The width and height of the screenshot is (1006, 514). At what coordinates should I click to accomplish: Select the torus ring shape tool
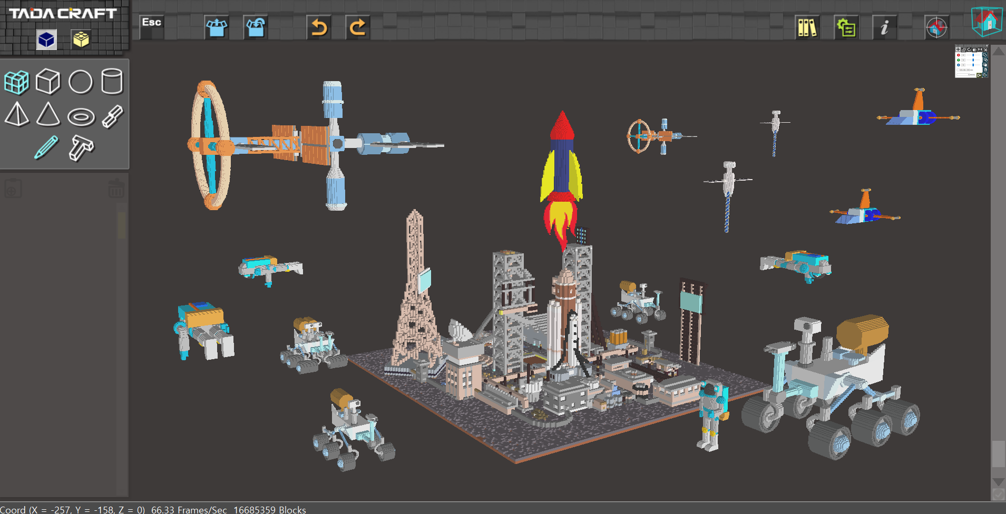(81, 117)
